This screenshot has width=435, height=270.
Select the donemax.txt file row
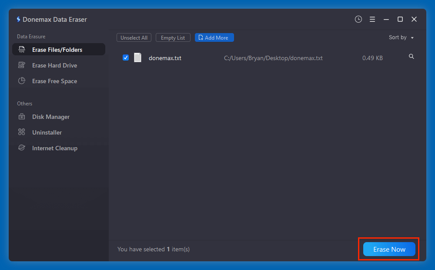[165, 57]
